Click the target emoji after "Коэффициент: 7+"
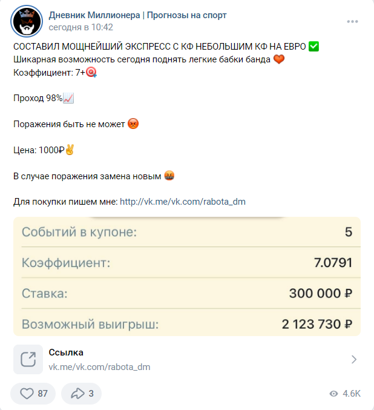Image resolution: width=374 pixels, height=410 pixels. coord(92,72)
